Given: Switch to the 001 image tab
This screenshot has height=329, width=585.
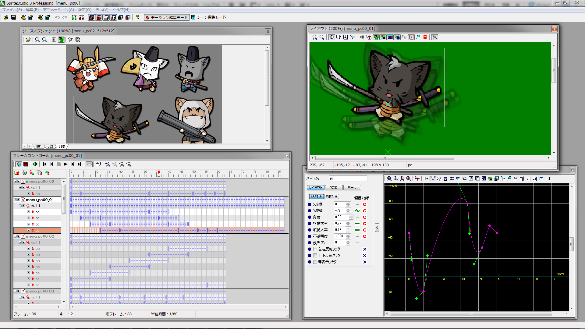Looking at the screenshot, I should pos(39,147).
